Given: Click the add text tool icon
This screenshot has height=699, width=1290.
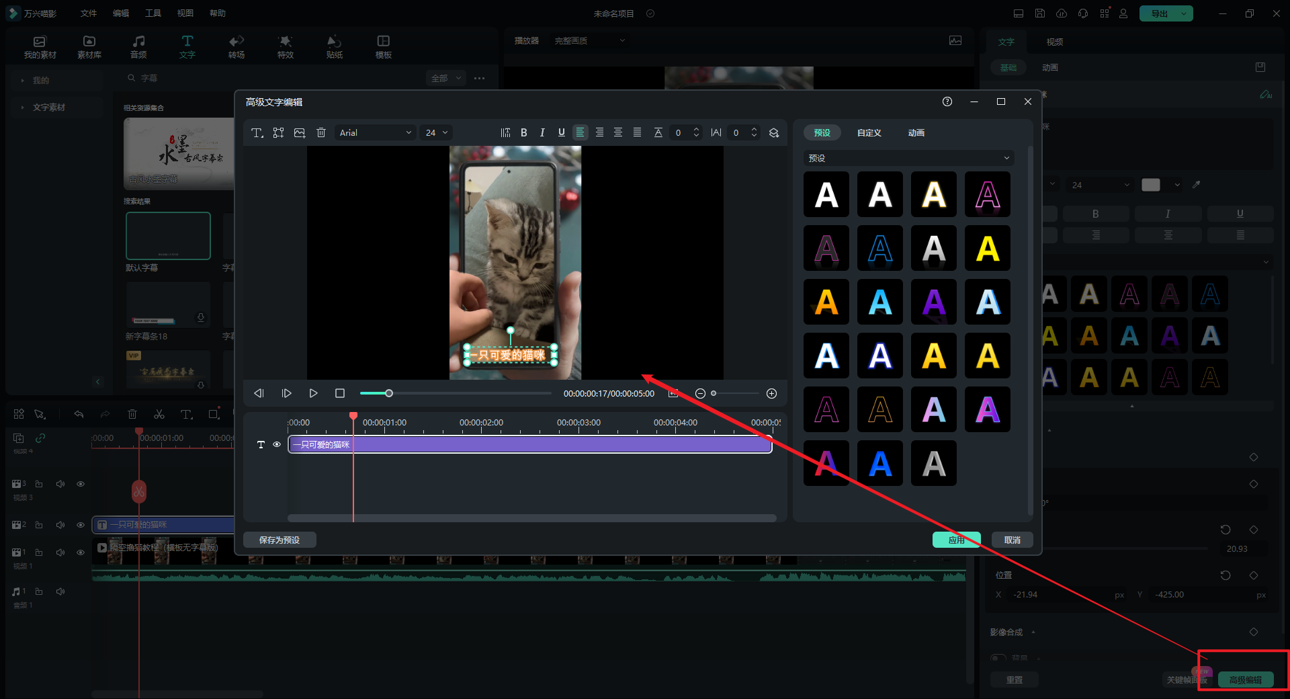Looking at the screenshot, I should 257,133.
